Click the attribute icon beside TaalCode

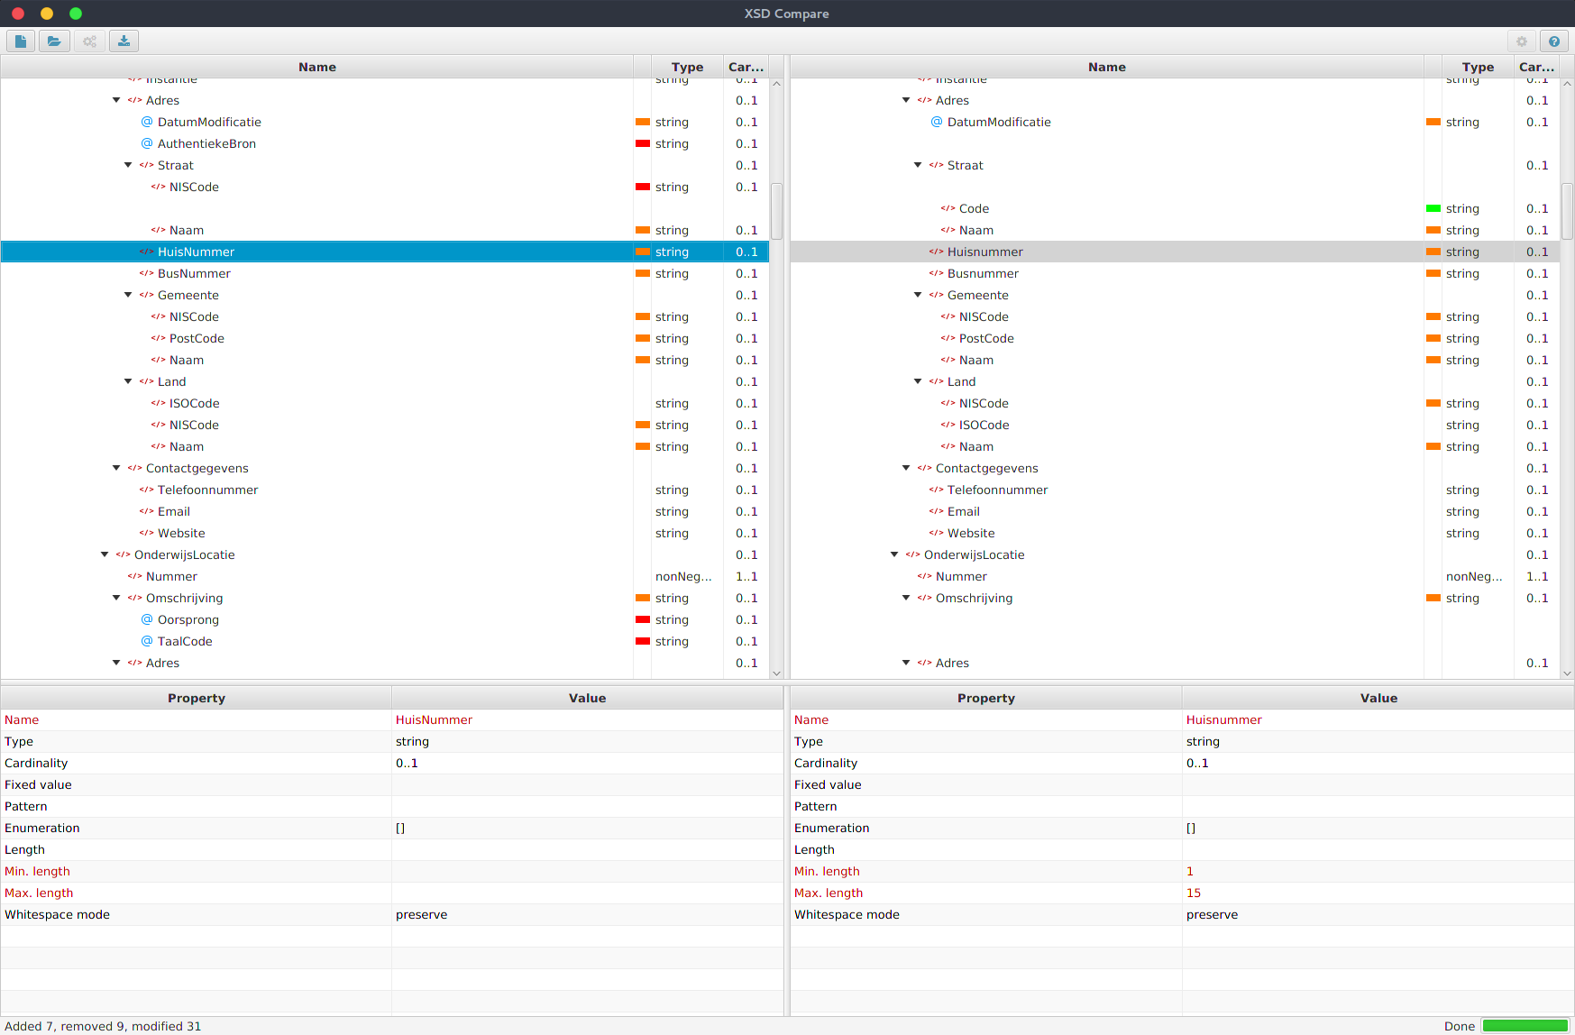146,641
